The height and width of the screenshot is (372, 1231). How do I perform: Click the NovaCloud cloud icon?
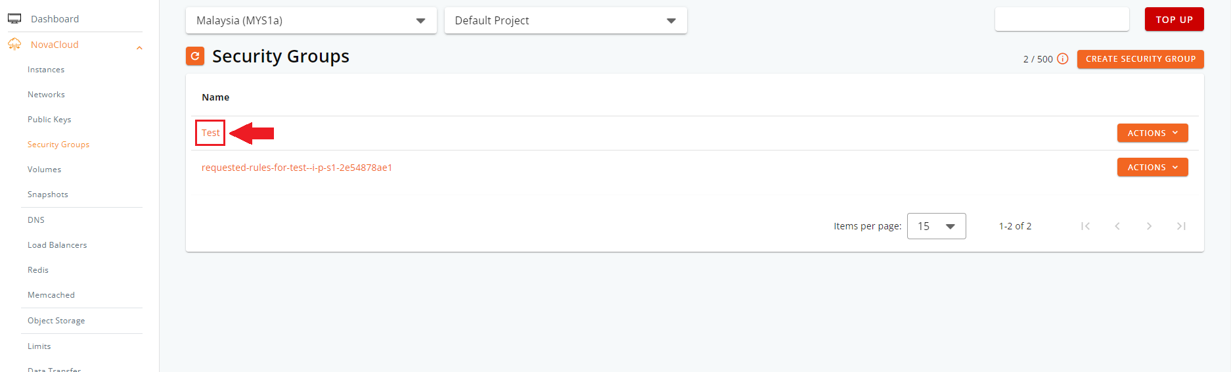(14, 44)
